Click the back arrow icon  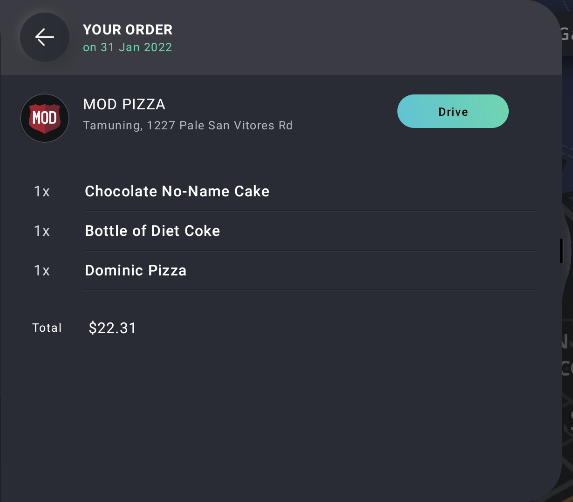point(45,37)
